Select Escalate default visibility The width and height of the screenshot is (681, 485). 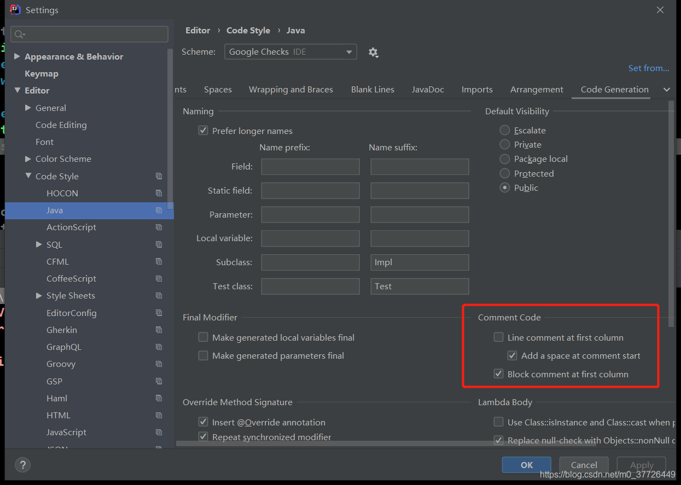(x=505, y=130)
